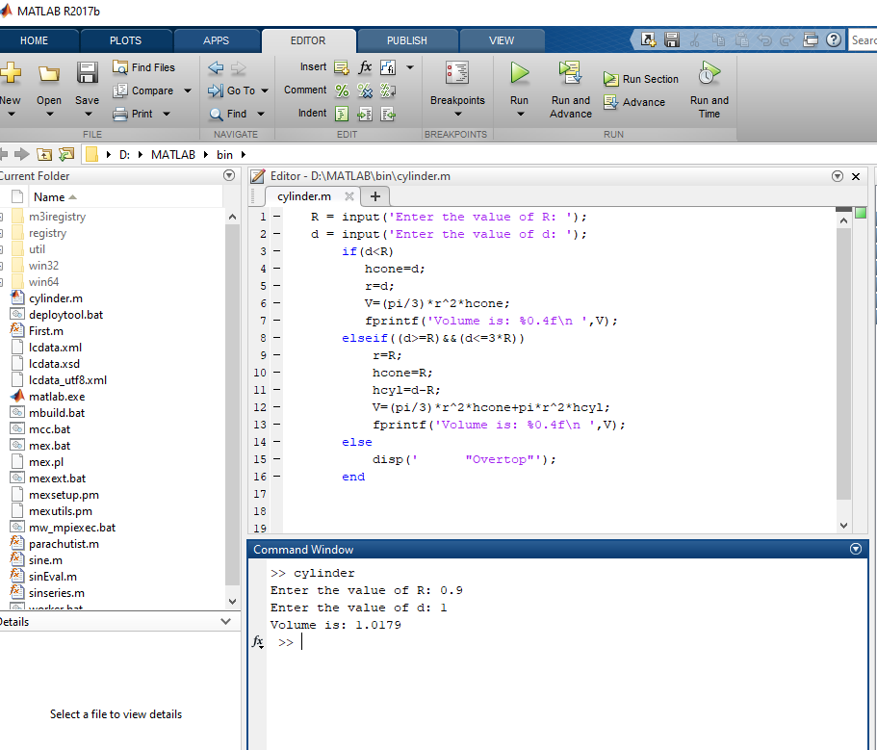Collapse the Details panel chevron

[227, 622]
